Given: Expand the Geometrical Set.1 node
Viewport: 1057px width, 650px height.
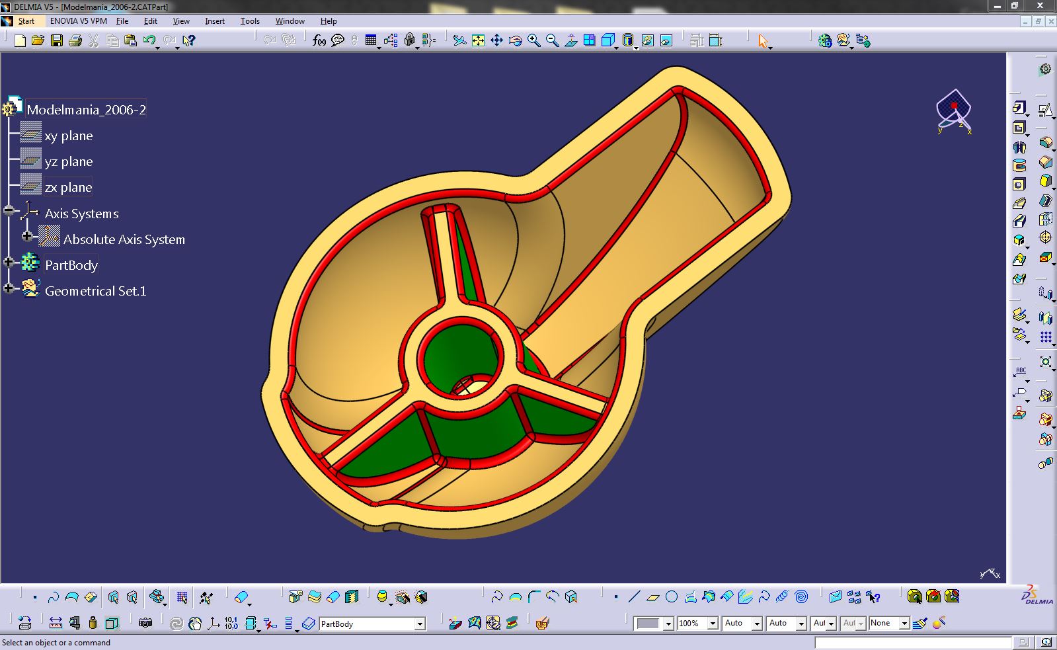Looking at the screenshot, I should [9, 288].
